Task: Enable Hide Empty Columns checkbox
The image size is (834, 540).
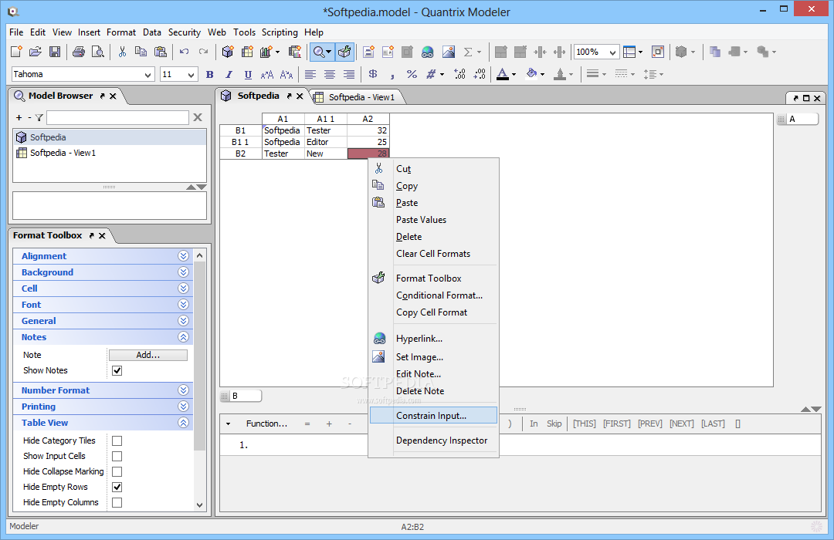Action: [x=117, y=502]
